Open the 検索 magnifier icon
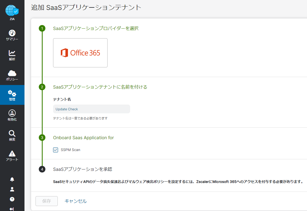 pos(12,133)
